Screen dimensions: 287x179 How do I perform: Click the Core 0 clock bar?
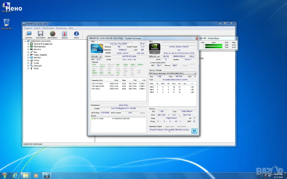click(213, 45)
